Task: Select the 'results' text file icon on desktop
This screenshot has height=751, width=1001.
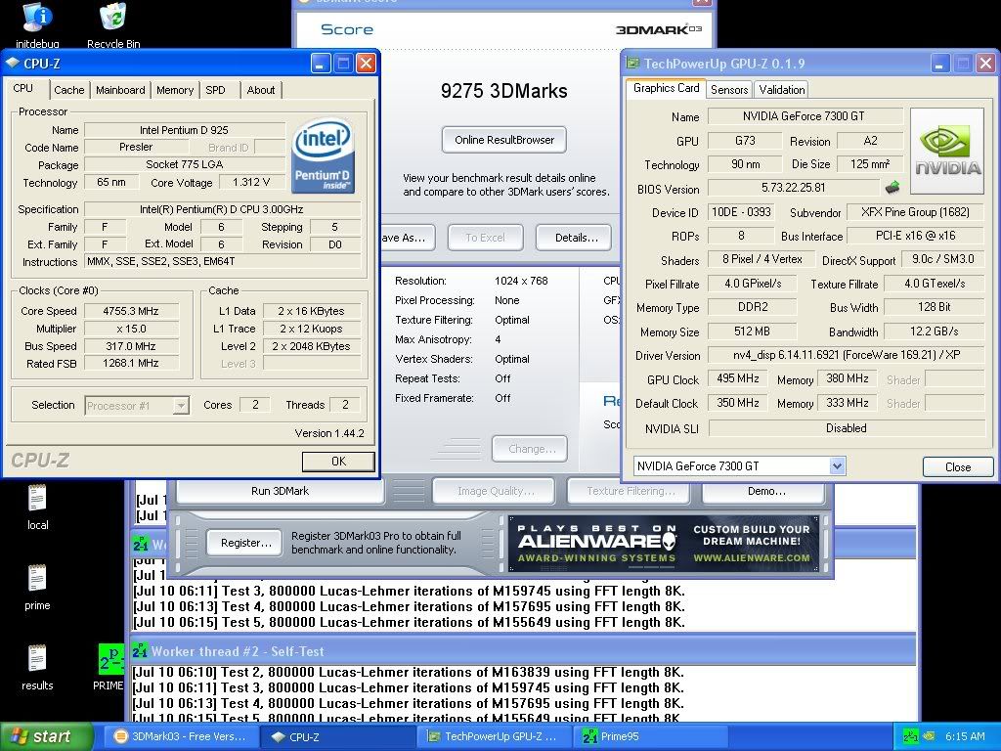Action: click(37, 667)
